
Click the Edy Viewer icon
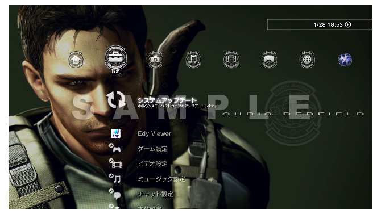pyautogui.click(x=116, y=133)
